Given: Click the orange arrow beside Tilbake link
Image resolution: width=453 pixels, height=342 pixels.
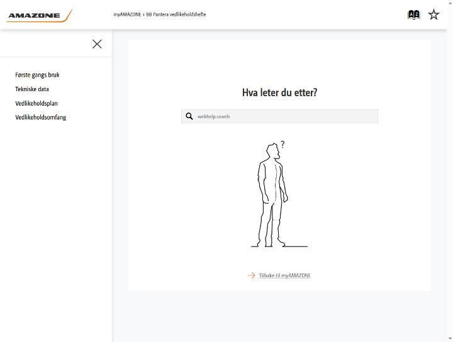Looking at the screenshot, I should coord(251,275).
